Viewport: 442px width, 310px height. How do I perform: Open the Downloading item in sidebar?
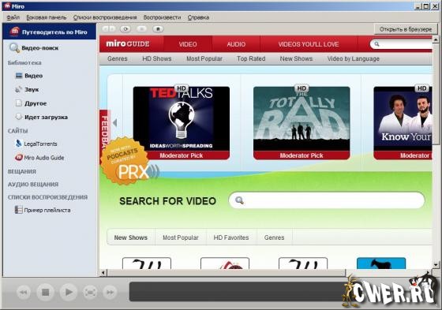click(x=46, y=117)
